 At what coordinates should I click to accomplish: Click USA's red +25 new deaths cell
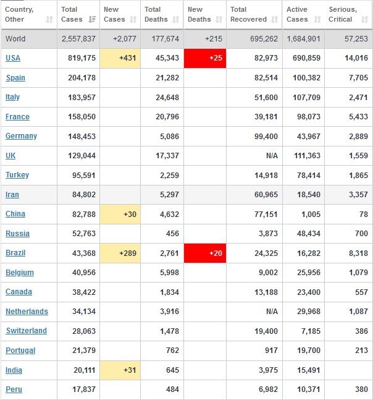point(203,58)
